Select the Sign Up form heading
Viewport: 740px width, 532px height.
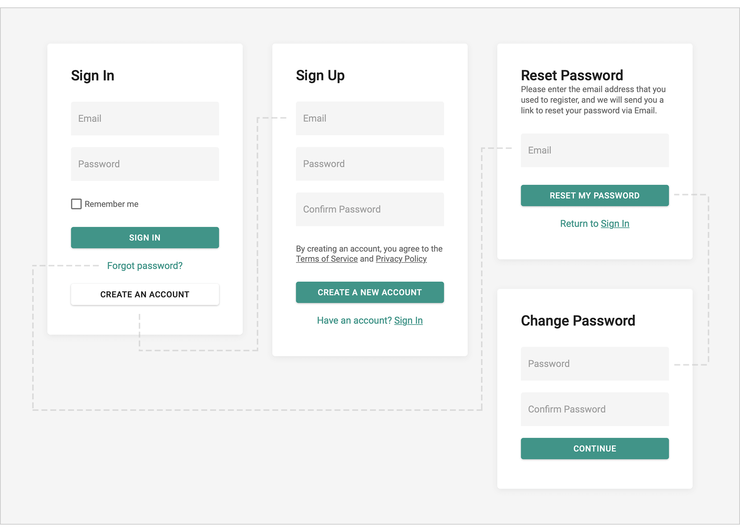[320, 75]
